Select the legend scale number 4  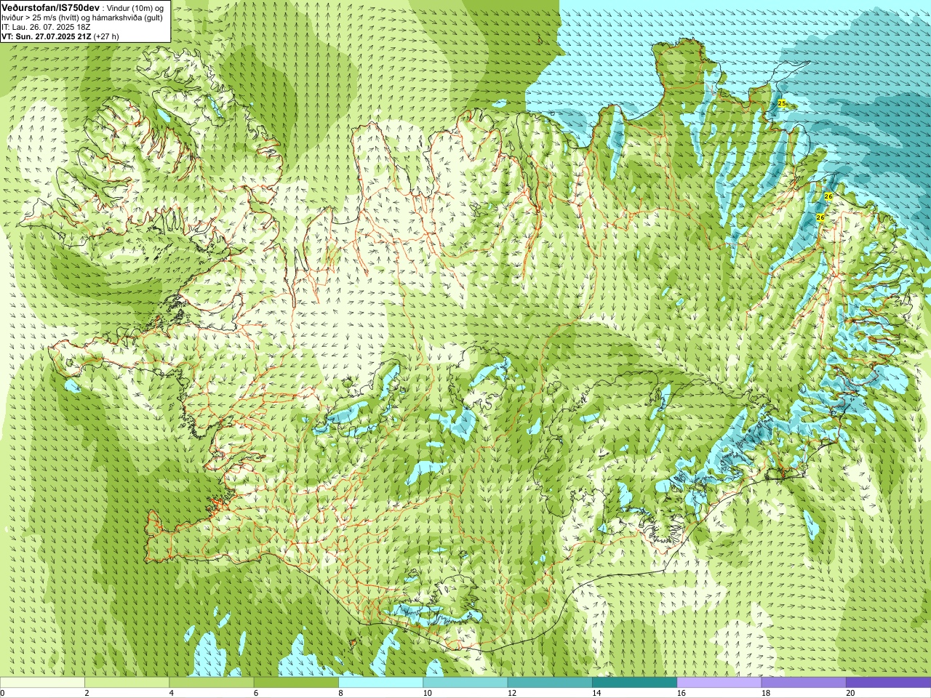click(x=171, y=693)
